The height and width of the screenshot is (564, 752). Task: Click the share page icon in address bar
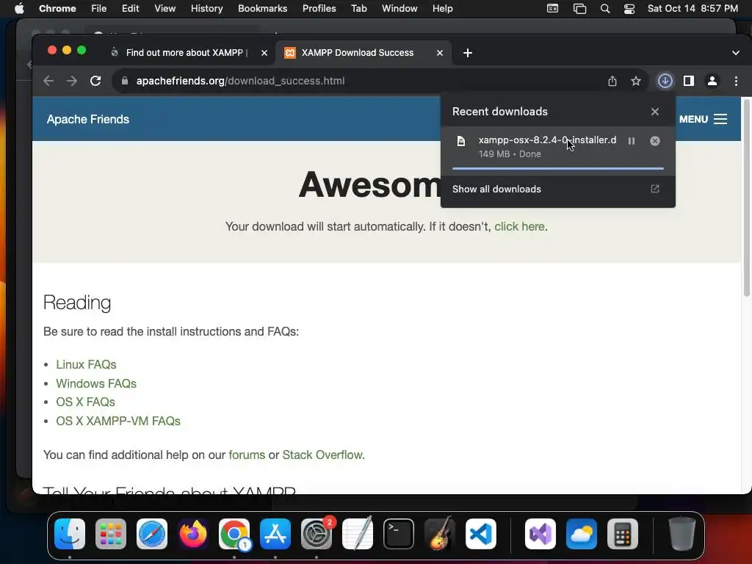click(612, 81)
